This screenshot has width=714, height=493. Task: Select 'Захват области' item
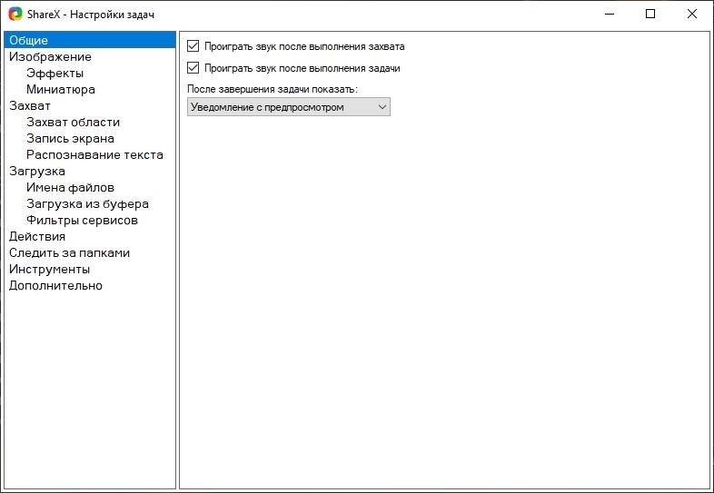coord(74,122)
